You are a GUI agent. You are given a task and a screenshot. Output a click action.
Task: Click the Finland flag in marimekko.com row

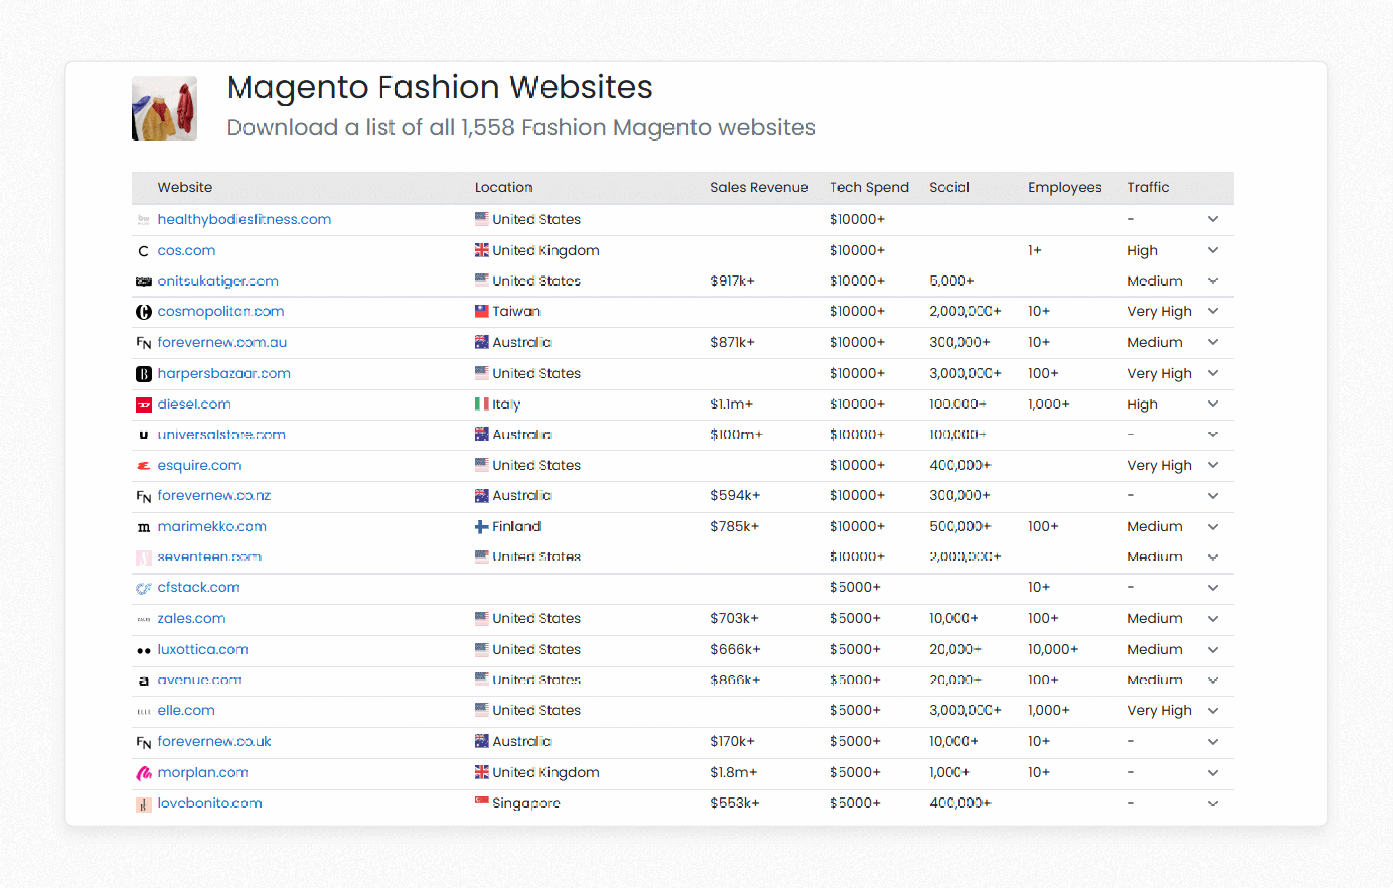pyautogui.click(x=481, y=526)
